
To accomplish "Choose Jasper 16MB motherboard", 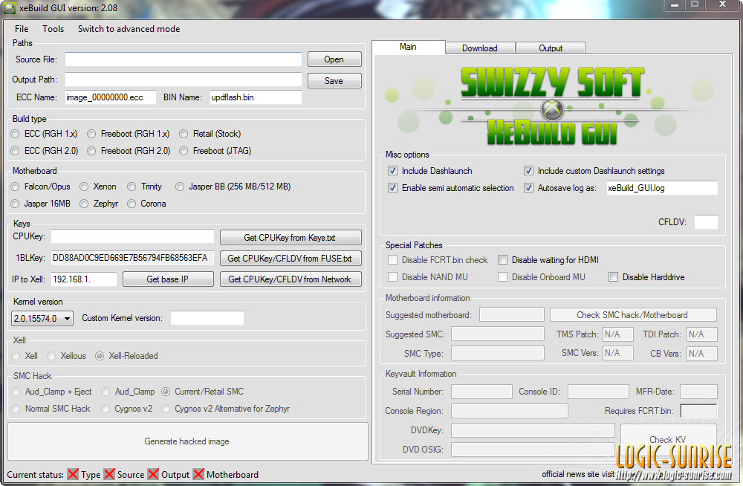I will pyautogui.click(x=41, y=204).
